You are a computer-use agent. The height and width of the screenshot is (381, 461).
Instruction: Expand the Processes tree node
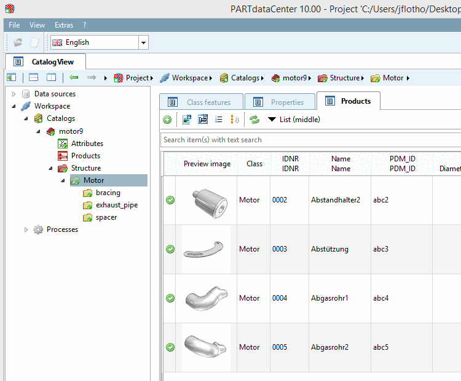26,229
